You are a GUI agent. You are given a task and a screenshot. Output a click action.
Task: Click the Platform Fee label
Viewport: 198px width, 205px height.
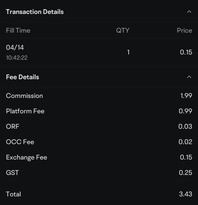25,111
